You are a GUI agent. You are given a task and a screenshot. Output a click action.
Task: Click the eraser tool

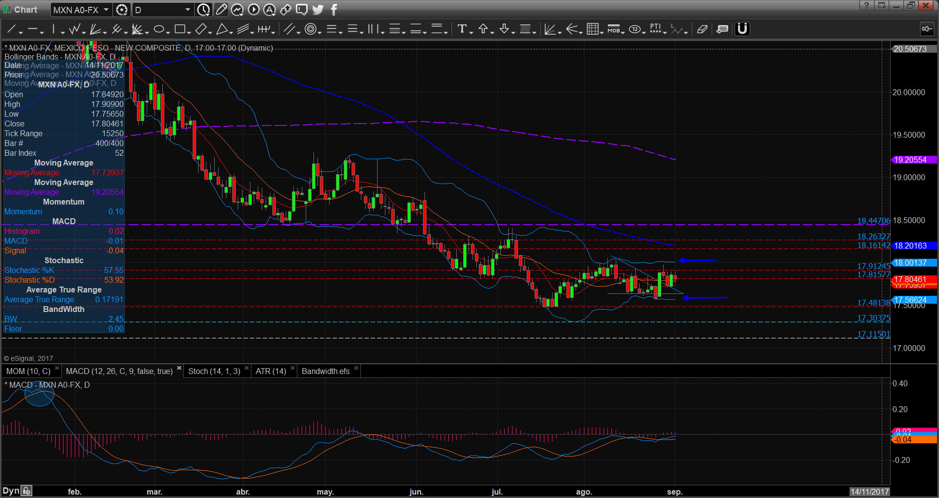pyautogui.click(x=702, y=29)
